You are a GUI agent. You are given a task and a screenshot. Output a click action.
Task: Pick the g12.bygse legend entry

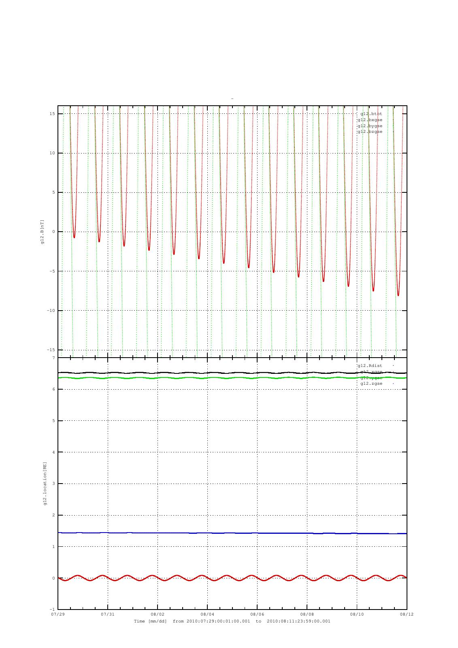pyautogui.click(x=370, y=126)
